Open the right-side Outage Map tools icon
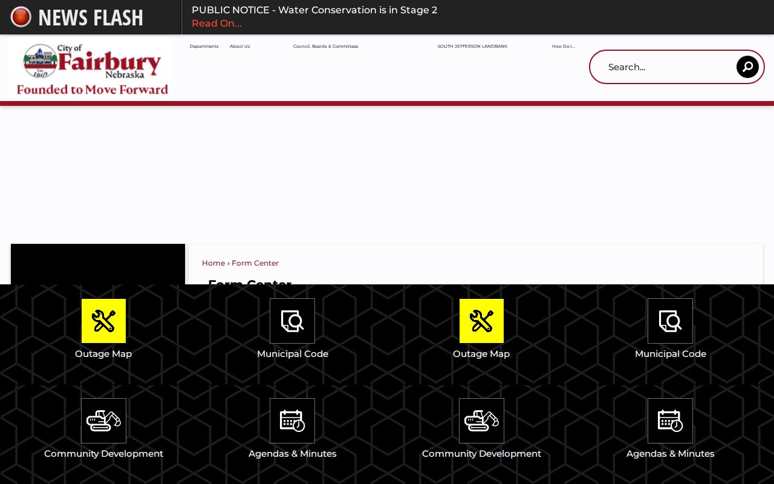This screenshot has height=484, width=774. pos(481,321)
